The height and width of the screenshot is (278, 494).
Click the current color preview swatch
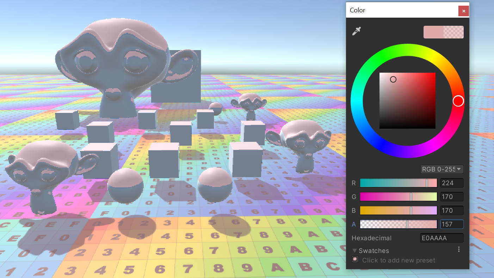pyautogui.click(x=443, y=32)
